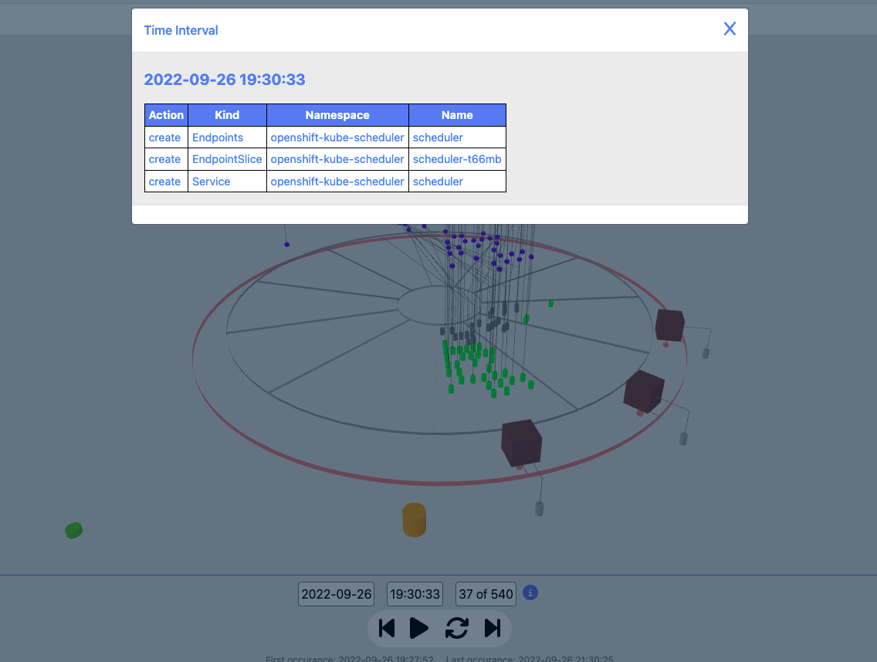Click namespace in the Endpoints row
The height and width of the screenshot is (662, 877).
coord(337,137)
